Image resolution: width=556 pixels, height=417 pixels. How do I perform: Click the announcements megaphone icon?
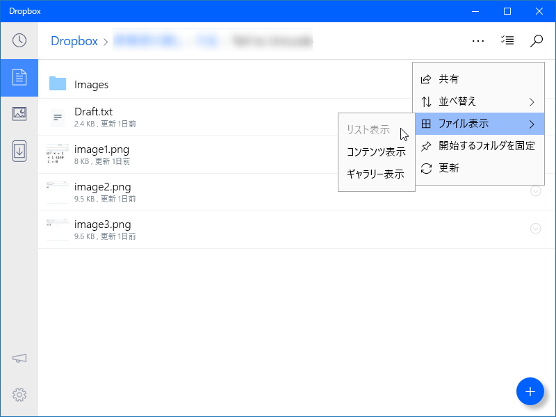[19, 358]
